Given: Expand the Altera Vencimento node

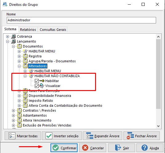Looking at the screenshot, I should coord(13,120).
